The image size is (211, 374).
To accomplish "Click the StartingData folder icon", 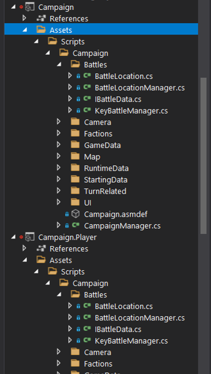I will point(75,179).
